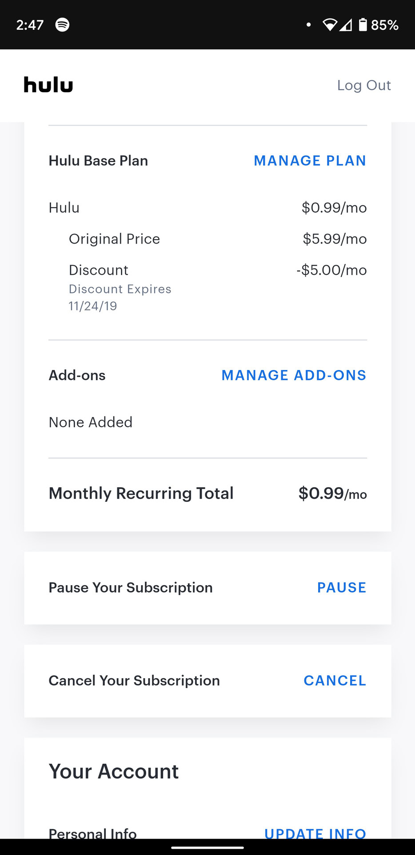Tap the clock showing 2:47
Screen dimensions: 415x855
tap(30, 25)
